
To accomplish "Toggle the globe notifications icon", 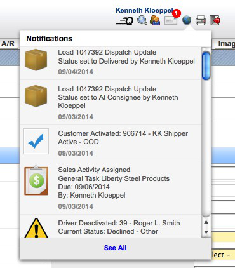I will (187, 20).
